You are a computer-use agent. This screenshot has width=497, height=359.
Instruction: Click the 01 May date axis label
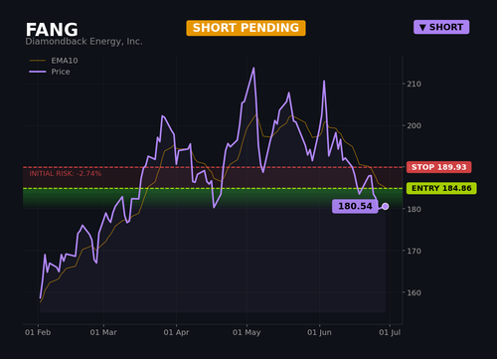pyautogui.click(x=247, y=332)
